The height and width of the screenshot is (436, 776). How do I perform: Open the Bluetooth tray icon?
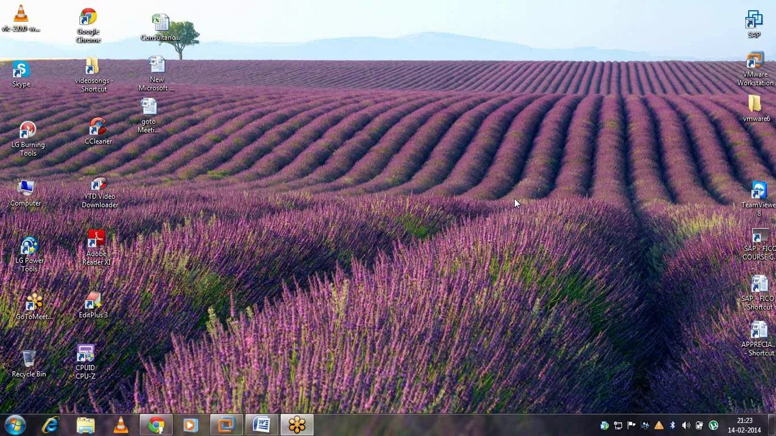click(x=672, y=426)
